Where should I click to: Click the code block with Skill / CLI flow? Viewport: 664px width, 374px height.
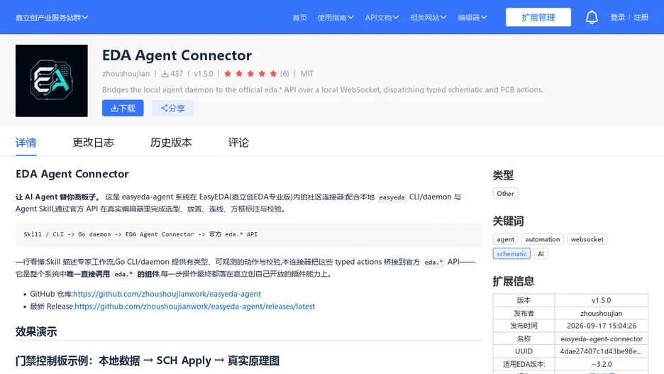pyautogui.click(x=249, y=234)
